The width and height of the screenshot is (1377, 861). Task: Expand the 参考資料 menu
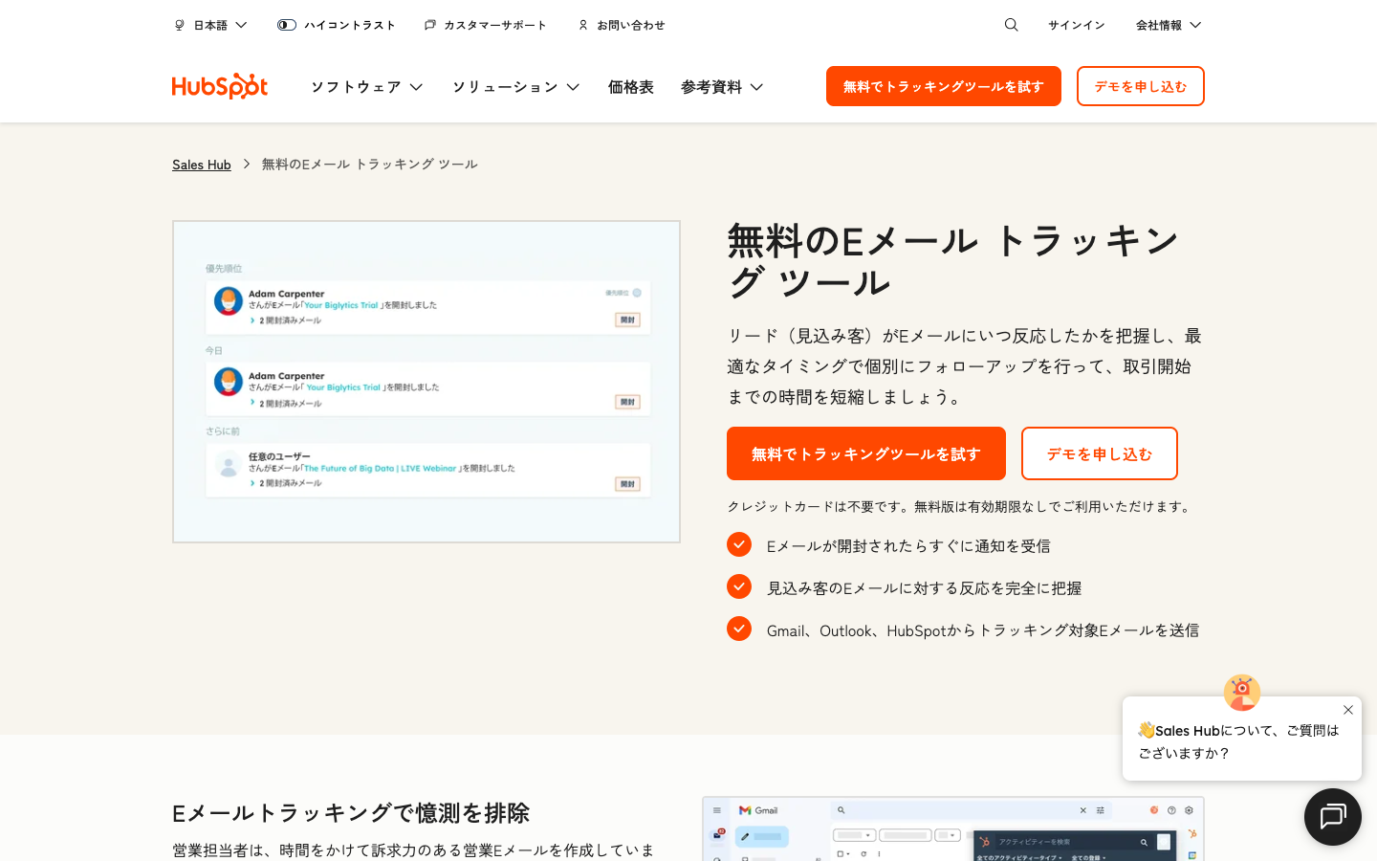coord(722,86)
